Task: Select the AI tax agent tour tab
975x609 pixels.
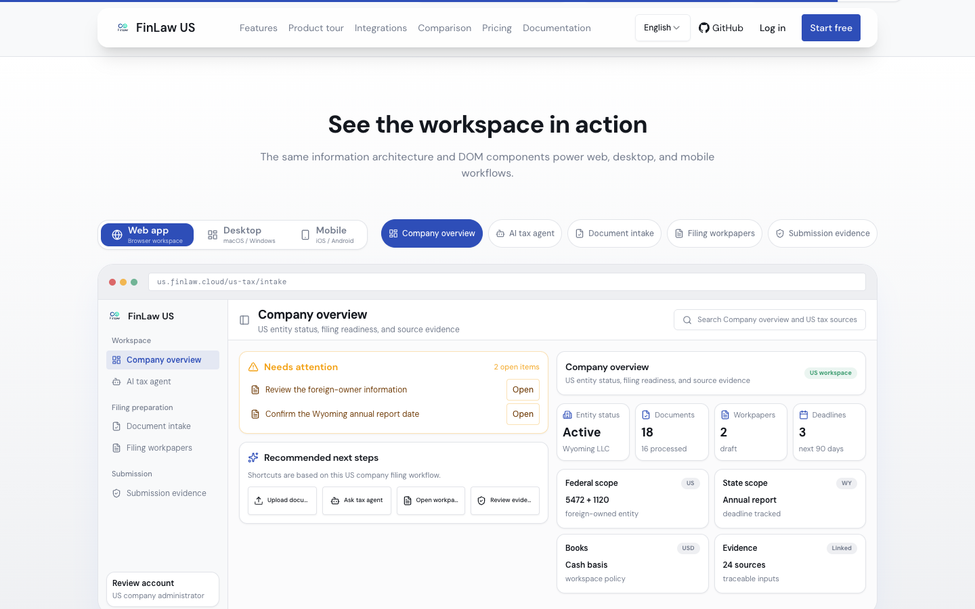Action: pyautogui.click(x=525, y=233)
